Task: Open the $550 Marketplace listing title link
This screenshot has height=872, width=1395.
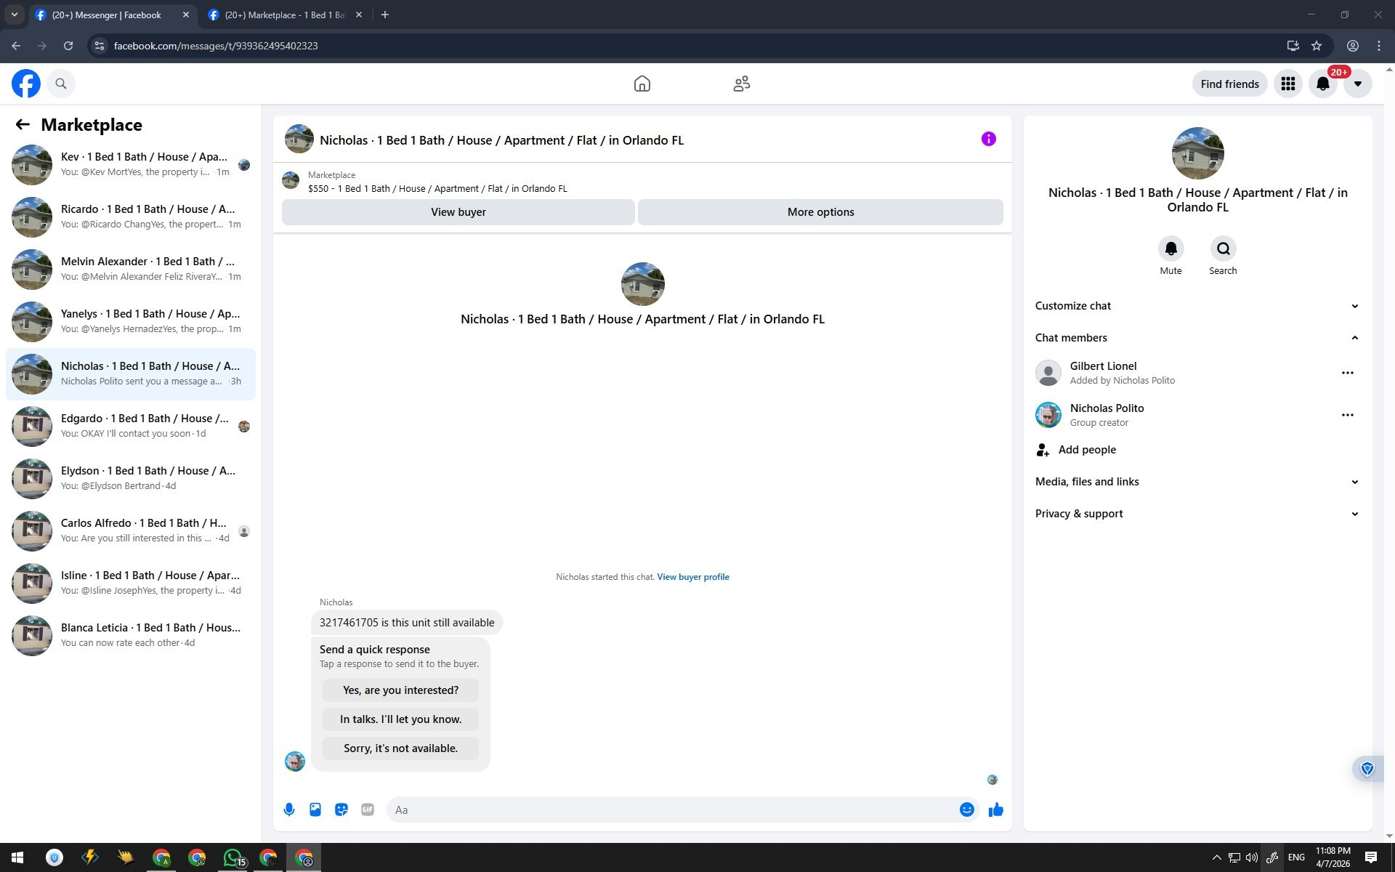Action: [x=437, y=189]
